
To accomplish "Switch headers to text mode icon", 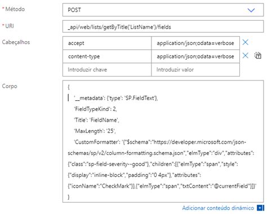I will click(x=258, y=56).
